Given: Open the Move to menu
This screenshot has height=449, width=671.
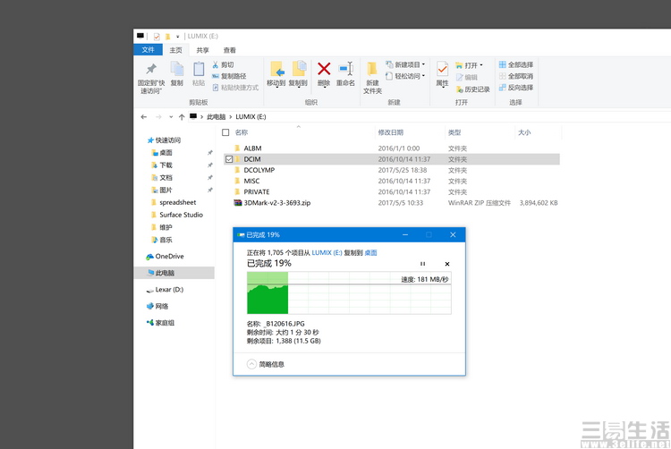Looking at the screenshot, I should coord(276,73).
